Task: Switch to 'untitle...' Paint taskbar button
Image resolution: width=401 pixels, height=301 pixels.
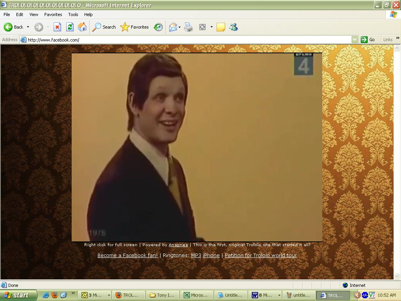Action: click(x=299, y=295)
